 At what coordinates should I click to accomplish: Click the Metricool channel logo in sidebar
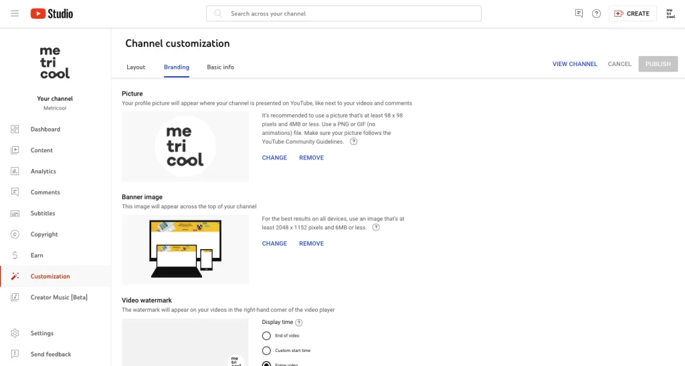[x=55, y=62]
